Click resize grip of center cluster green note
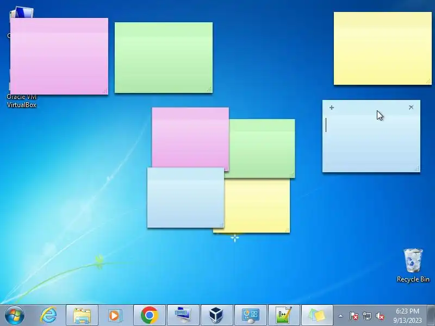 tap(292, 174)
